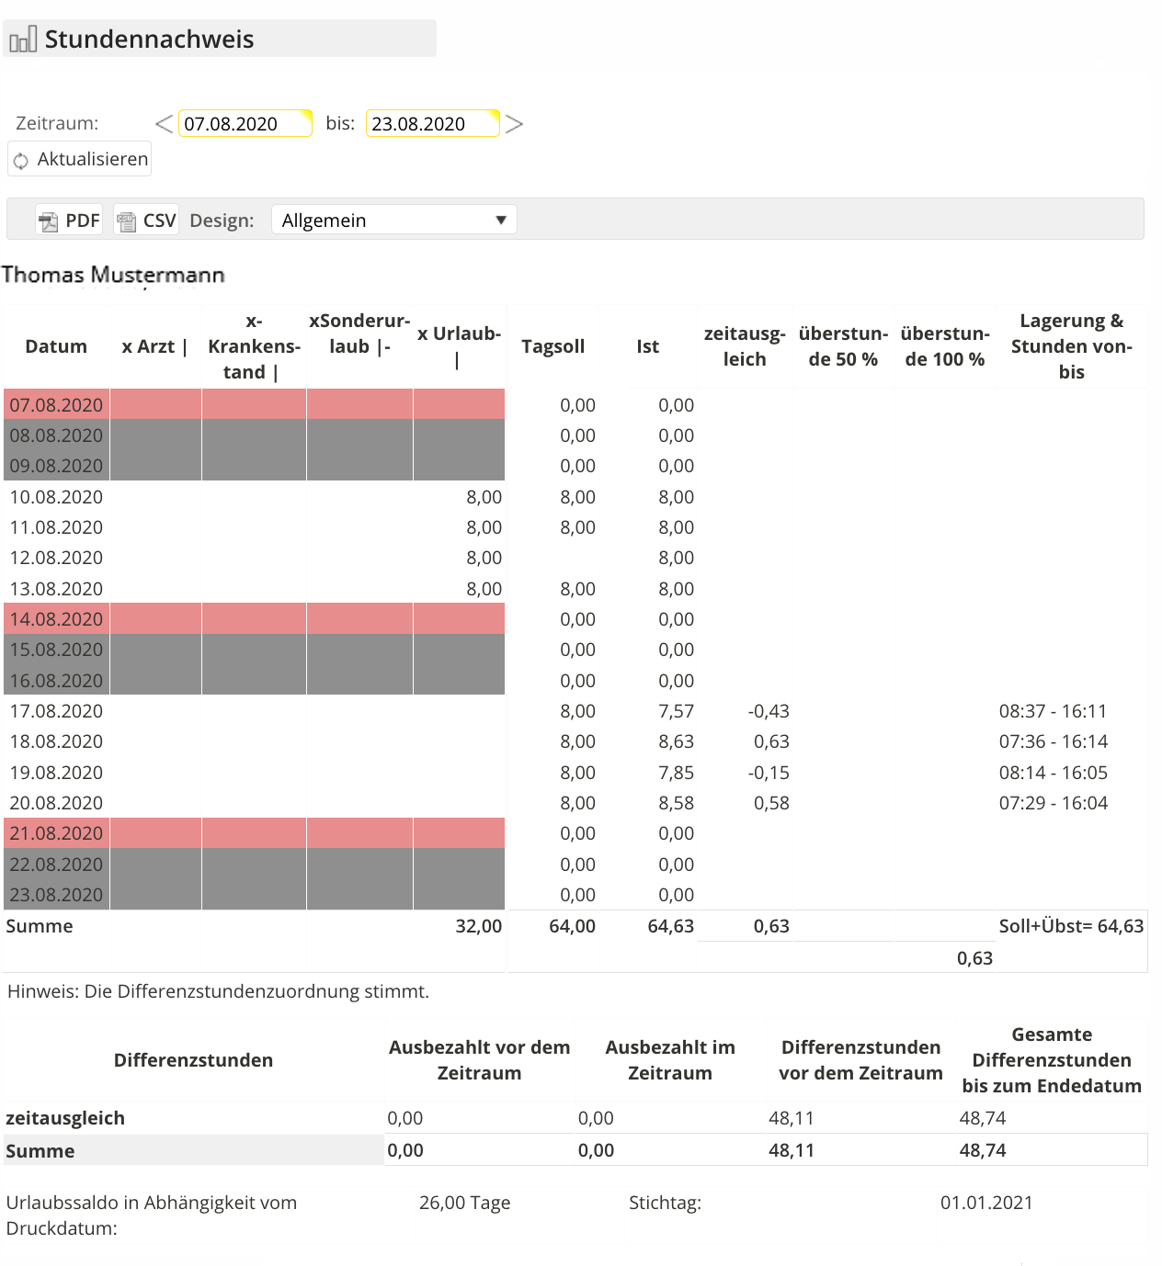Edit the end date field 23.08.2020
This screenshot has width=1162, height=1266.
tap(431, 124)
